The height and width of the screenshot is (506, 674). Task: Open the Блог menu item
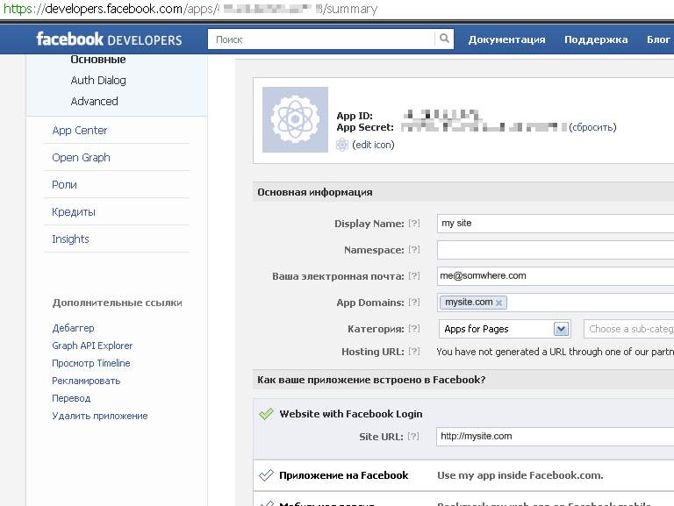pyautogui.click(x=658, y=39)
